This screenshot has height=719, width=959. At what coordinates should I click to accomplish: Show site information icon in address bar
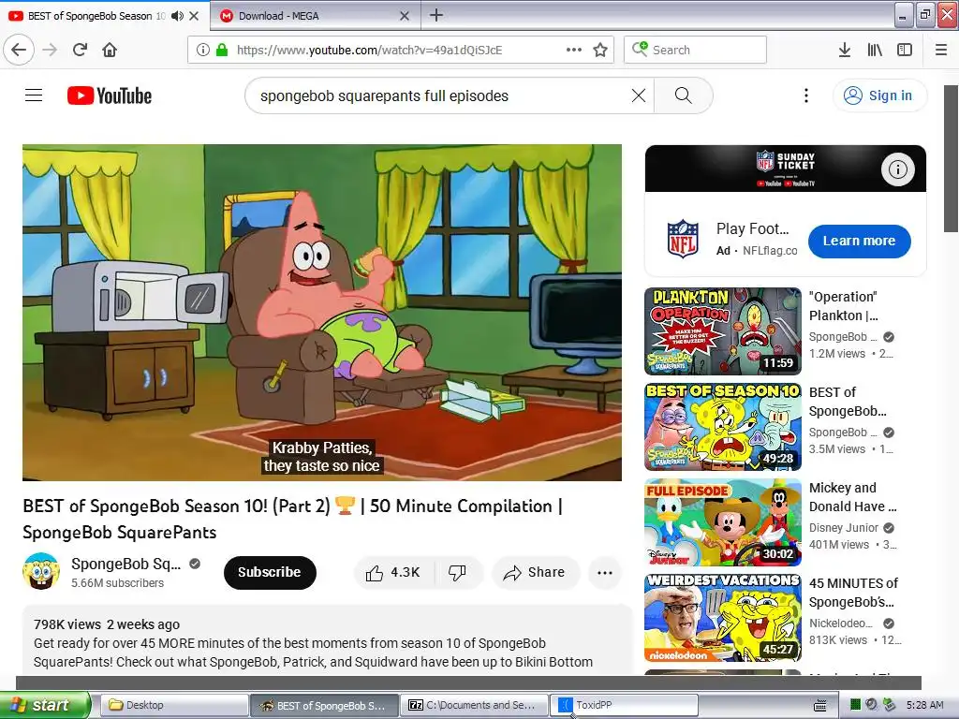coord(203,50)
